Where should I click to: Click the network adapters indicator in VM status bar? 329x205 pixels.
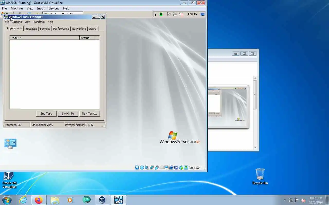[152, 168]
